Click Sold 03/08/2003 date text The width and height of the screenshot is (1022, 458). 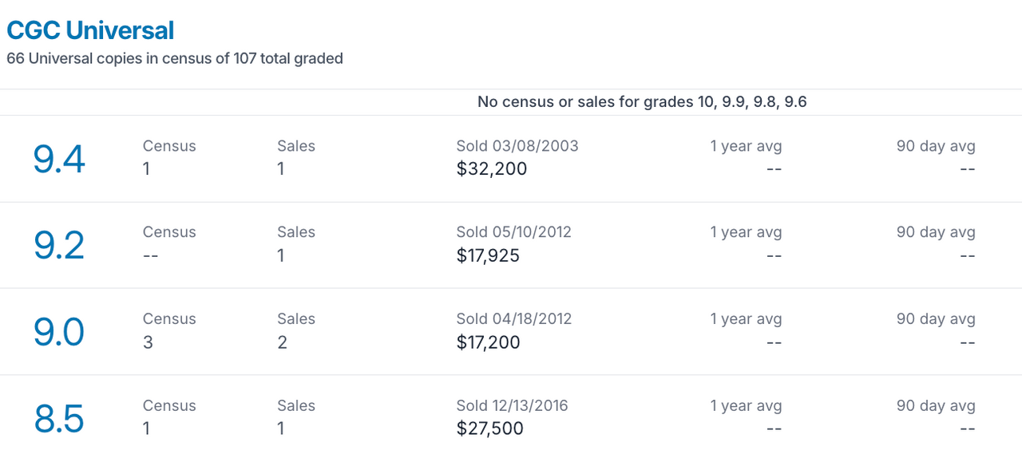(517, 146)
